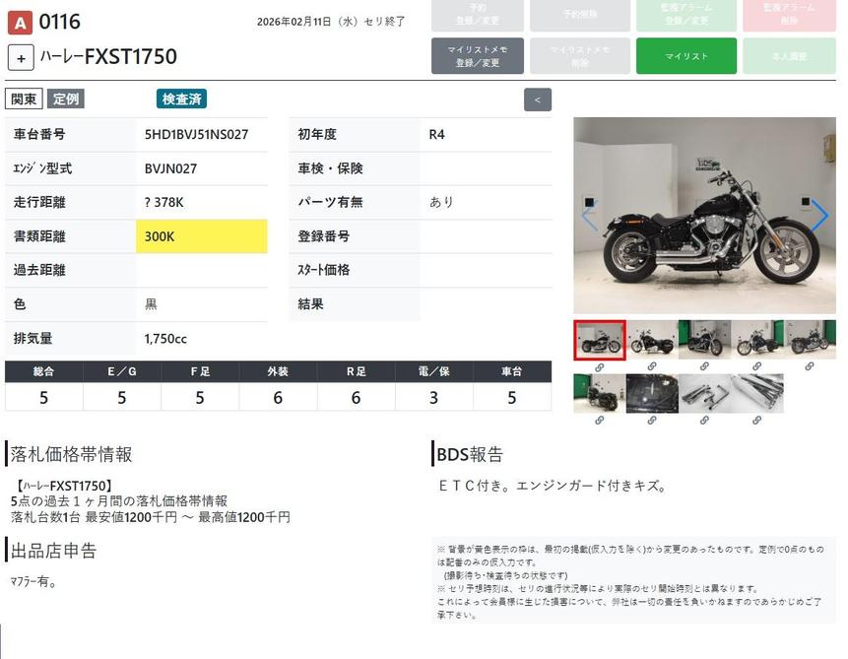Click link icon under second thumbnail
Viewport: 848px width, 659px height.
[652, 367]
